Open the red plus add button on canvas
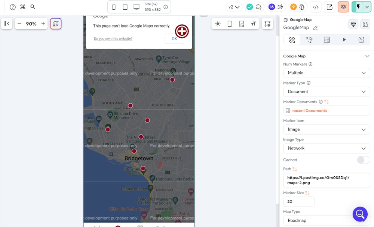Viewport: 374px width, 227px height. 182,31
